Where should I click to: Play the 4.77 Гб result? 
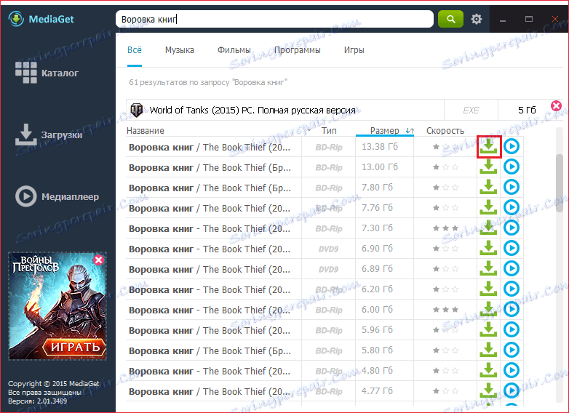click(512, 390)
